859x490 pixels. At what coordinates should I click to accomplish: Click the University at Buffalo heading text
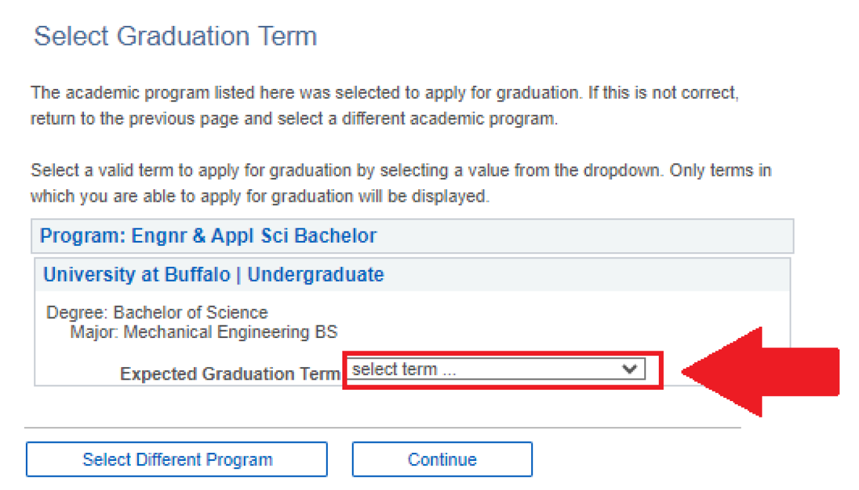pos(138,275)
